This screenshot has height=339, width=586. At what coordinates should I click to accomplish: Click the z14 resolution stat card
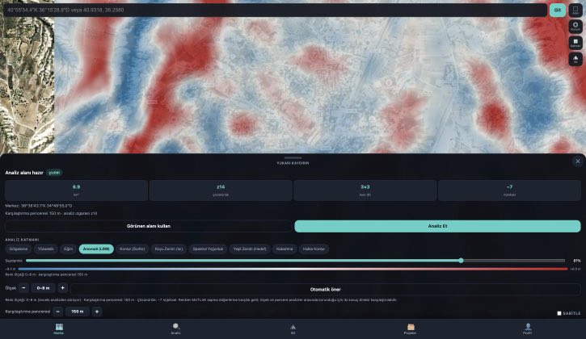coord(221,190)
